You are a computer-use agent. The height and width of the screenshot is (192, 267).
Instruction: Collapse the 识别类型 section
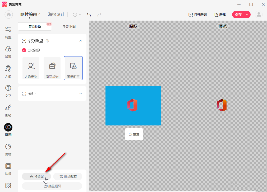click(x=81, y=41)
